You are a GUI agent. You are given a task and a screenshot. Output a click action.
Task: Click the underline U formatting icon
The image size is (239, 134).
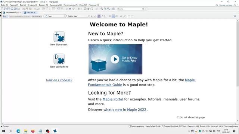pyautogui.click(x=105, y=16)
